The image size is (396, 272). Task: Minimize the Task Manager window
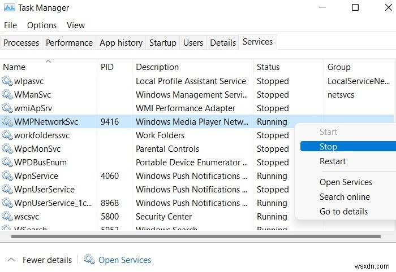coord(322,7)
